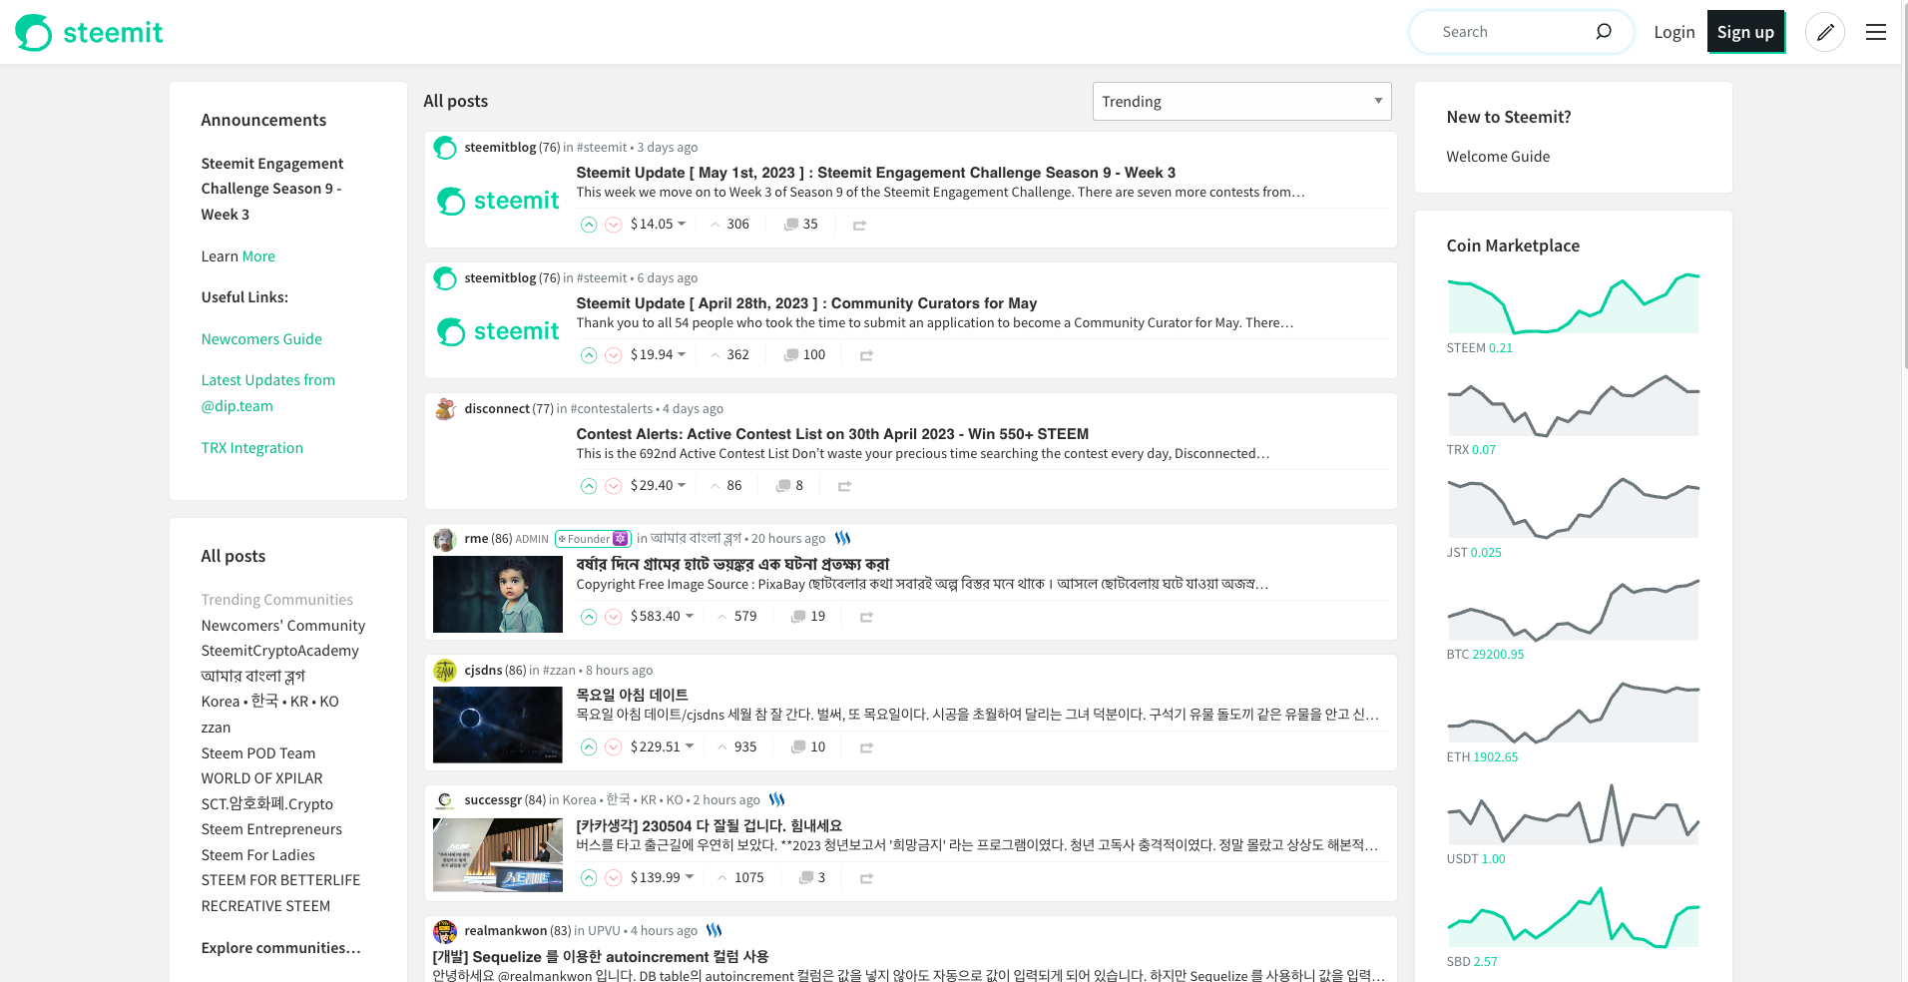
Task: Open the Trending sort dropdown
Action: (x=1241, y=102)
